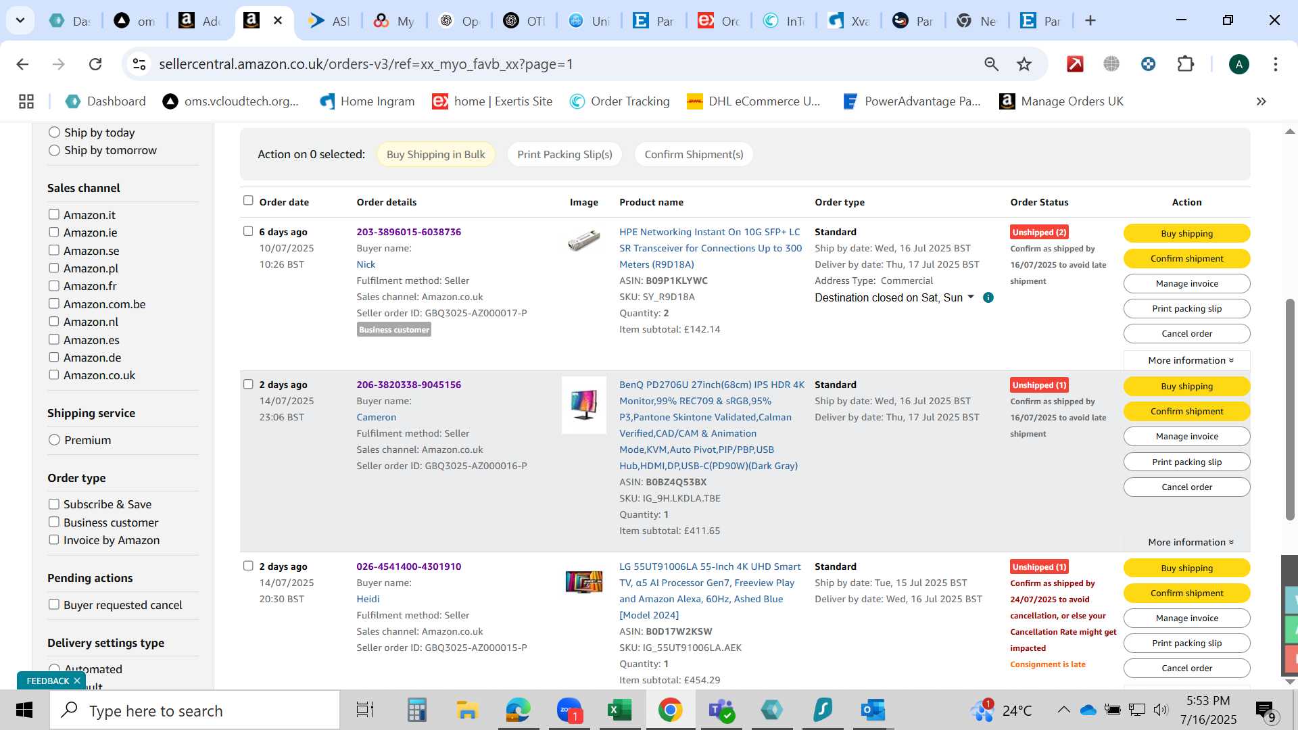Click Print Packing Slip(s) bulk button
The height and width of the screenshot is (730, 1298).
point(564,154)
